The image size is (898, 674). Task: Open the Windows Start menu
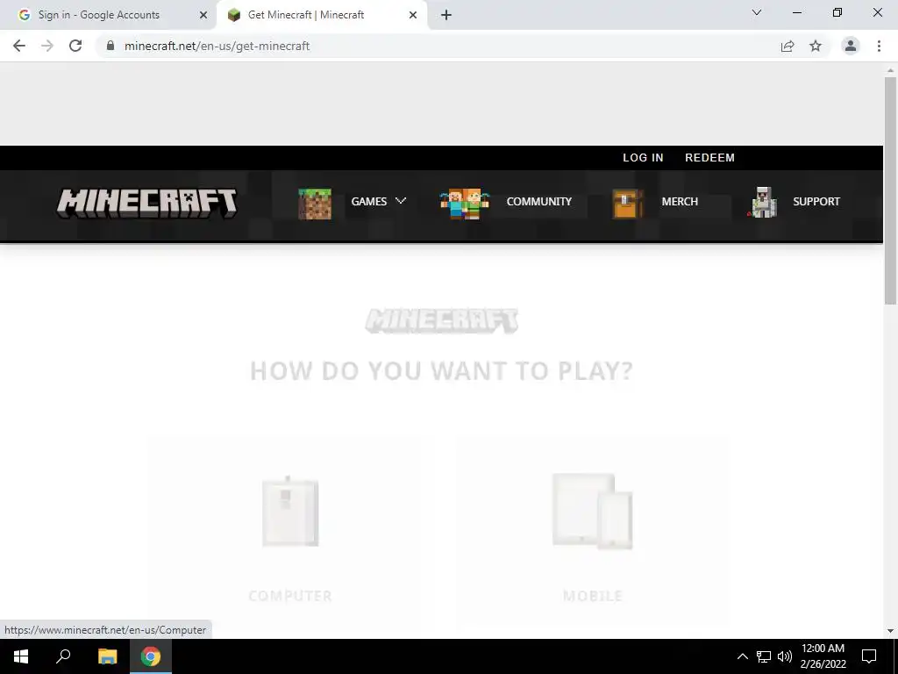21,656
